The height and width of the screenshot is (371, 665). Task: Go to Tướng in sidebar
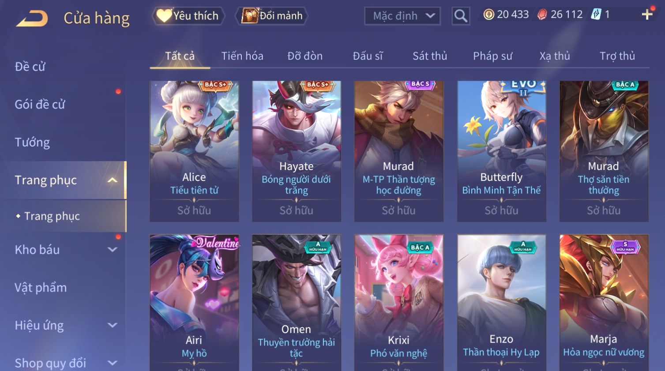click(32, 142)
